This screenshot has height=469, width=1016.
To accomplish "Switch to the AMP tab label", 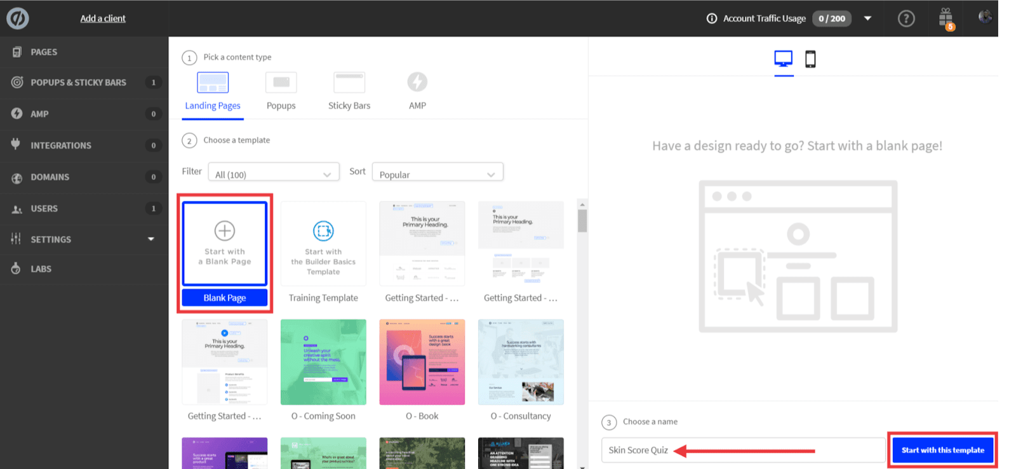I will 417,106.
